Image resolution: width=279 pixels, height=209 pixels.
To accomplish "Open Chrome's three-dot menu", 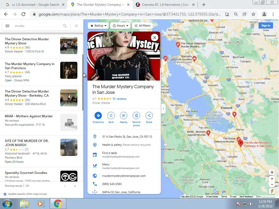I will 273,14.
